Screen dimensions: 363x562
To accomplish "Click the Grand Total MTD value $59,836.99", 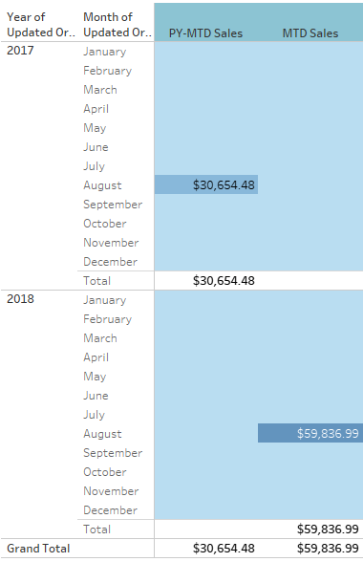I will (328, 549).
